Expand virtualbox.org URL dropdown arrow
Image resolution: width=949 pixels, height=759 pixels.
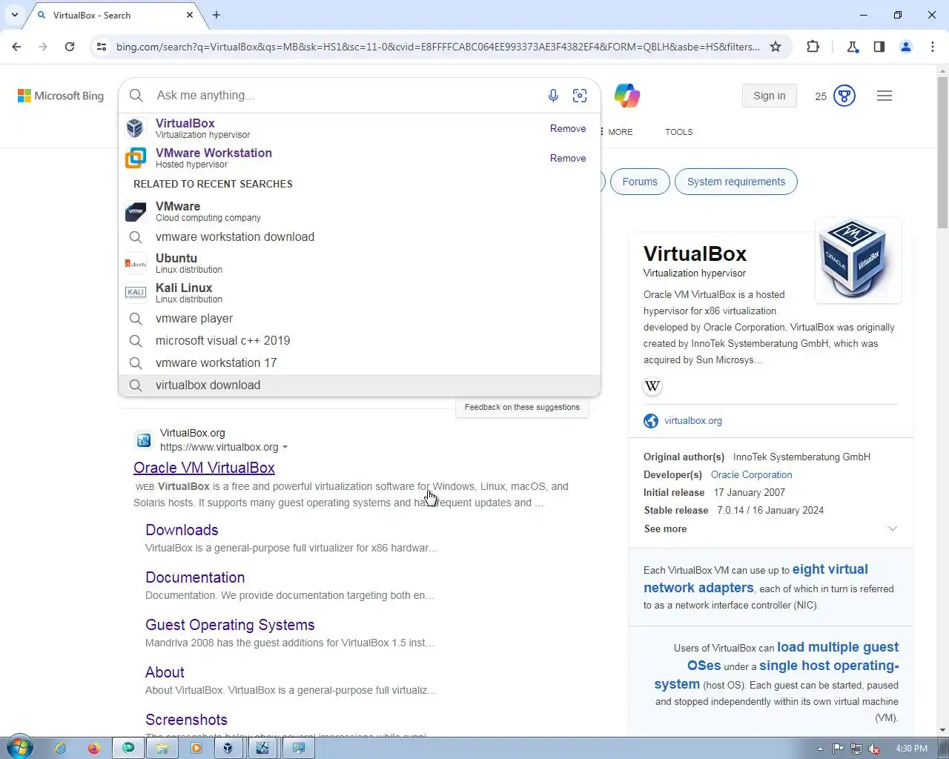point(285,448)
